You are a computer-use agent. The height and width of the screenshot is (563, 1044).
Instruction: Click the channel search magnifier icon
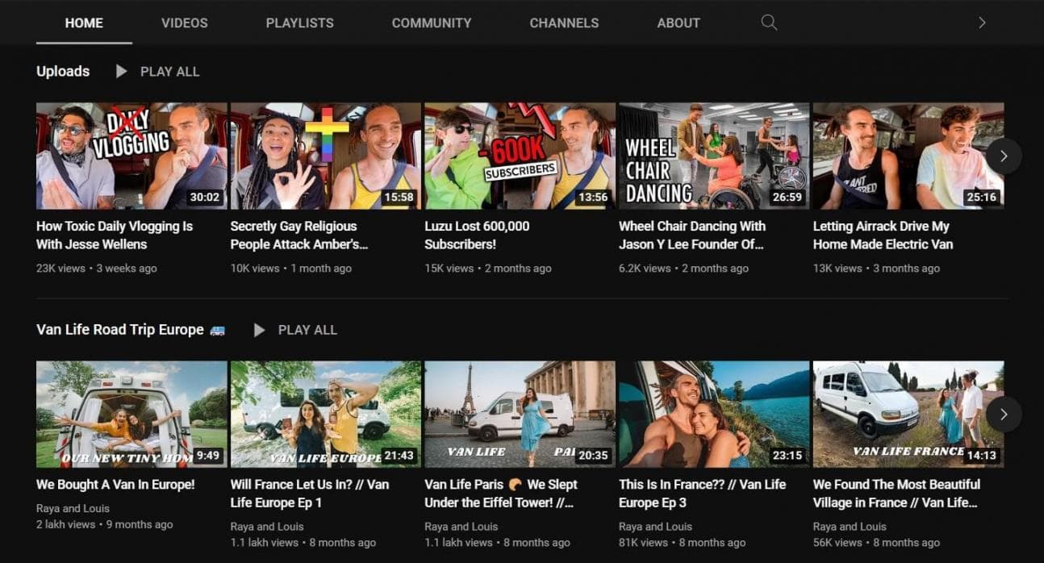[x=769, y=23]
